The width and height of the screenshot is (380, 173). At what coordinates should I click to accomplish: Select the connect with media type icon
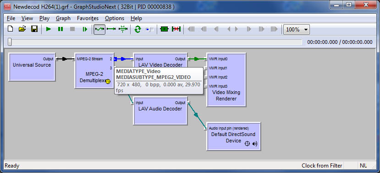[x=123, y=29]
